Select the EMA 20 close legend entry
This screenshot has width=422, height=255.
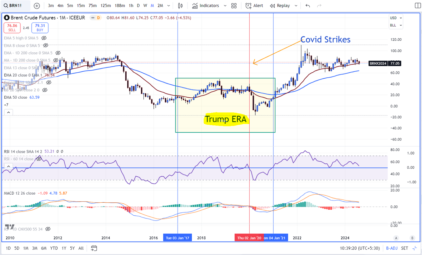point(29,75)
